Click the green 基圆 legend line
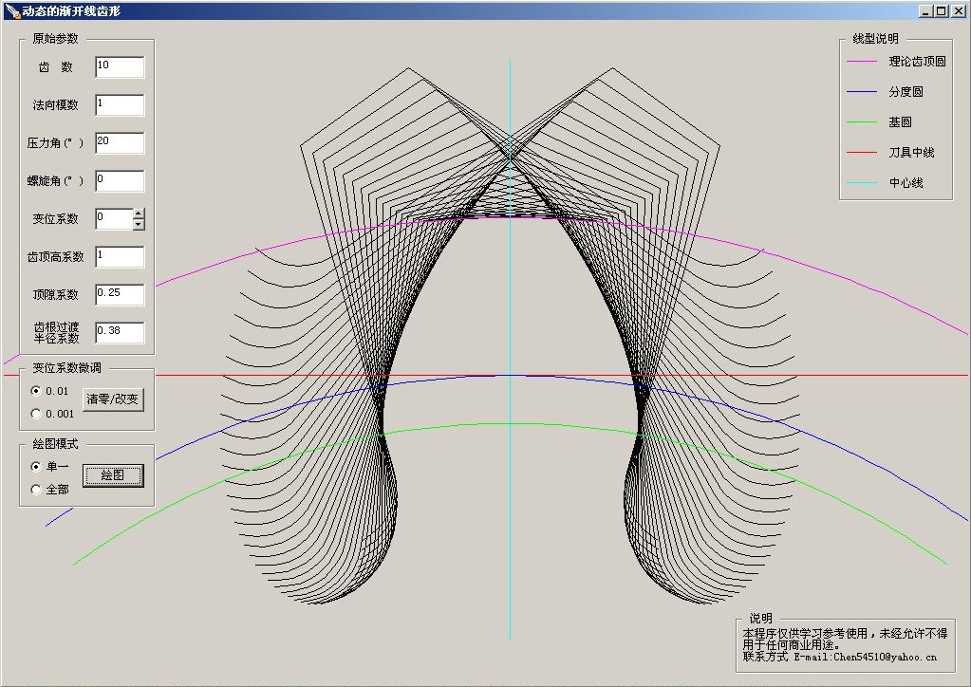This screenshot has height=687, width=971. (862, 121)
